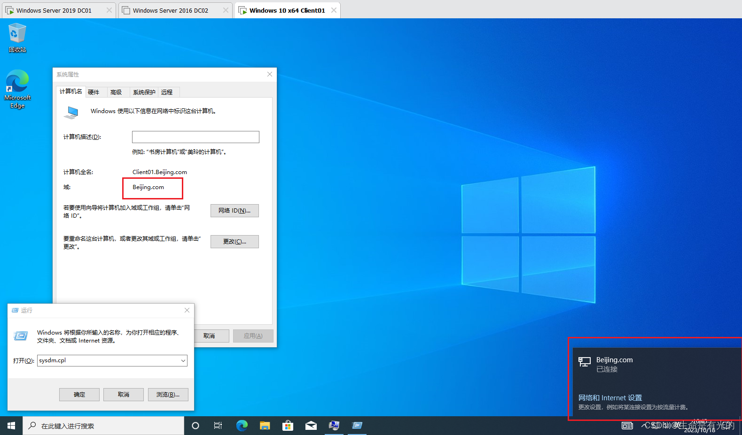Close the Windows Server 2019 DC01 tab
The height and width of the screenshot is (435, 742).
click(109, 10)
